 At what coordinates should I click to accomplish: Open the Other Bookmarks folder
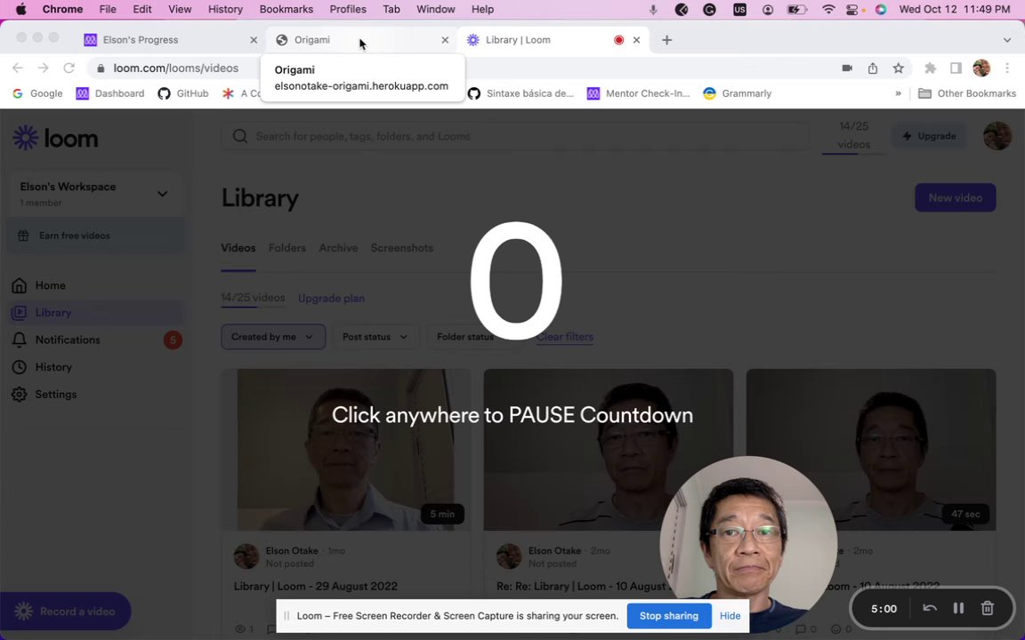coord(967,93)
